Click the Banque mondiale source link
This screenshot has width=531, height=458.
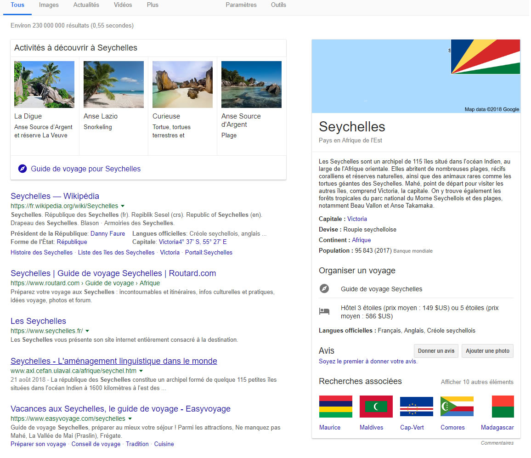click(413, 251)
